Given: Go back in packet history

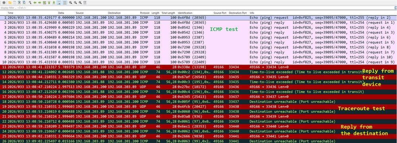Looking at the screenshot, I should pyautogui.click(x=35, y=2).
